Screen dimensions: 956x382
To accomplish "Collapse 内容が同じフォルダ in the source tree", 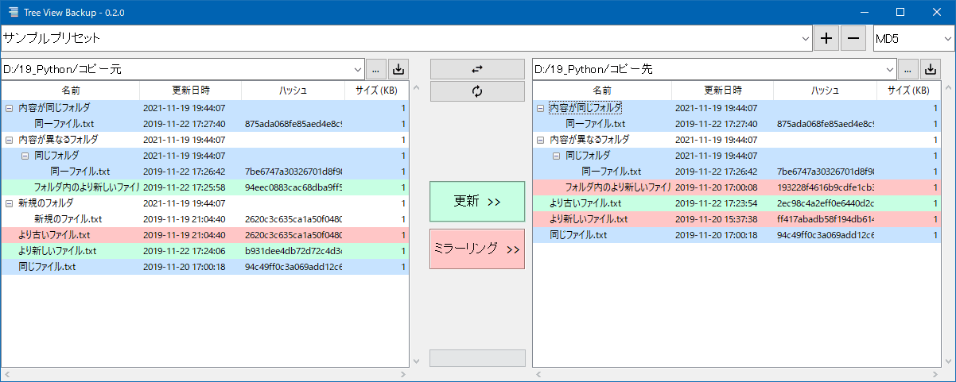I will click(x=9, y=107).
